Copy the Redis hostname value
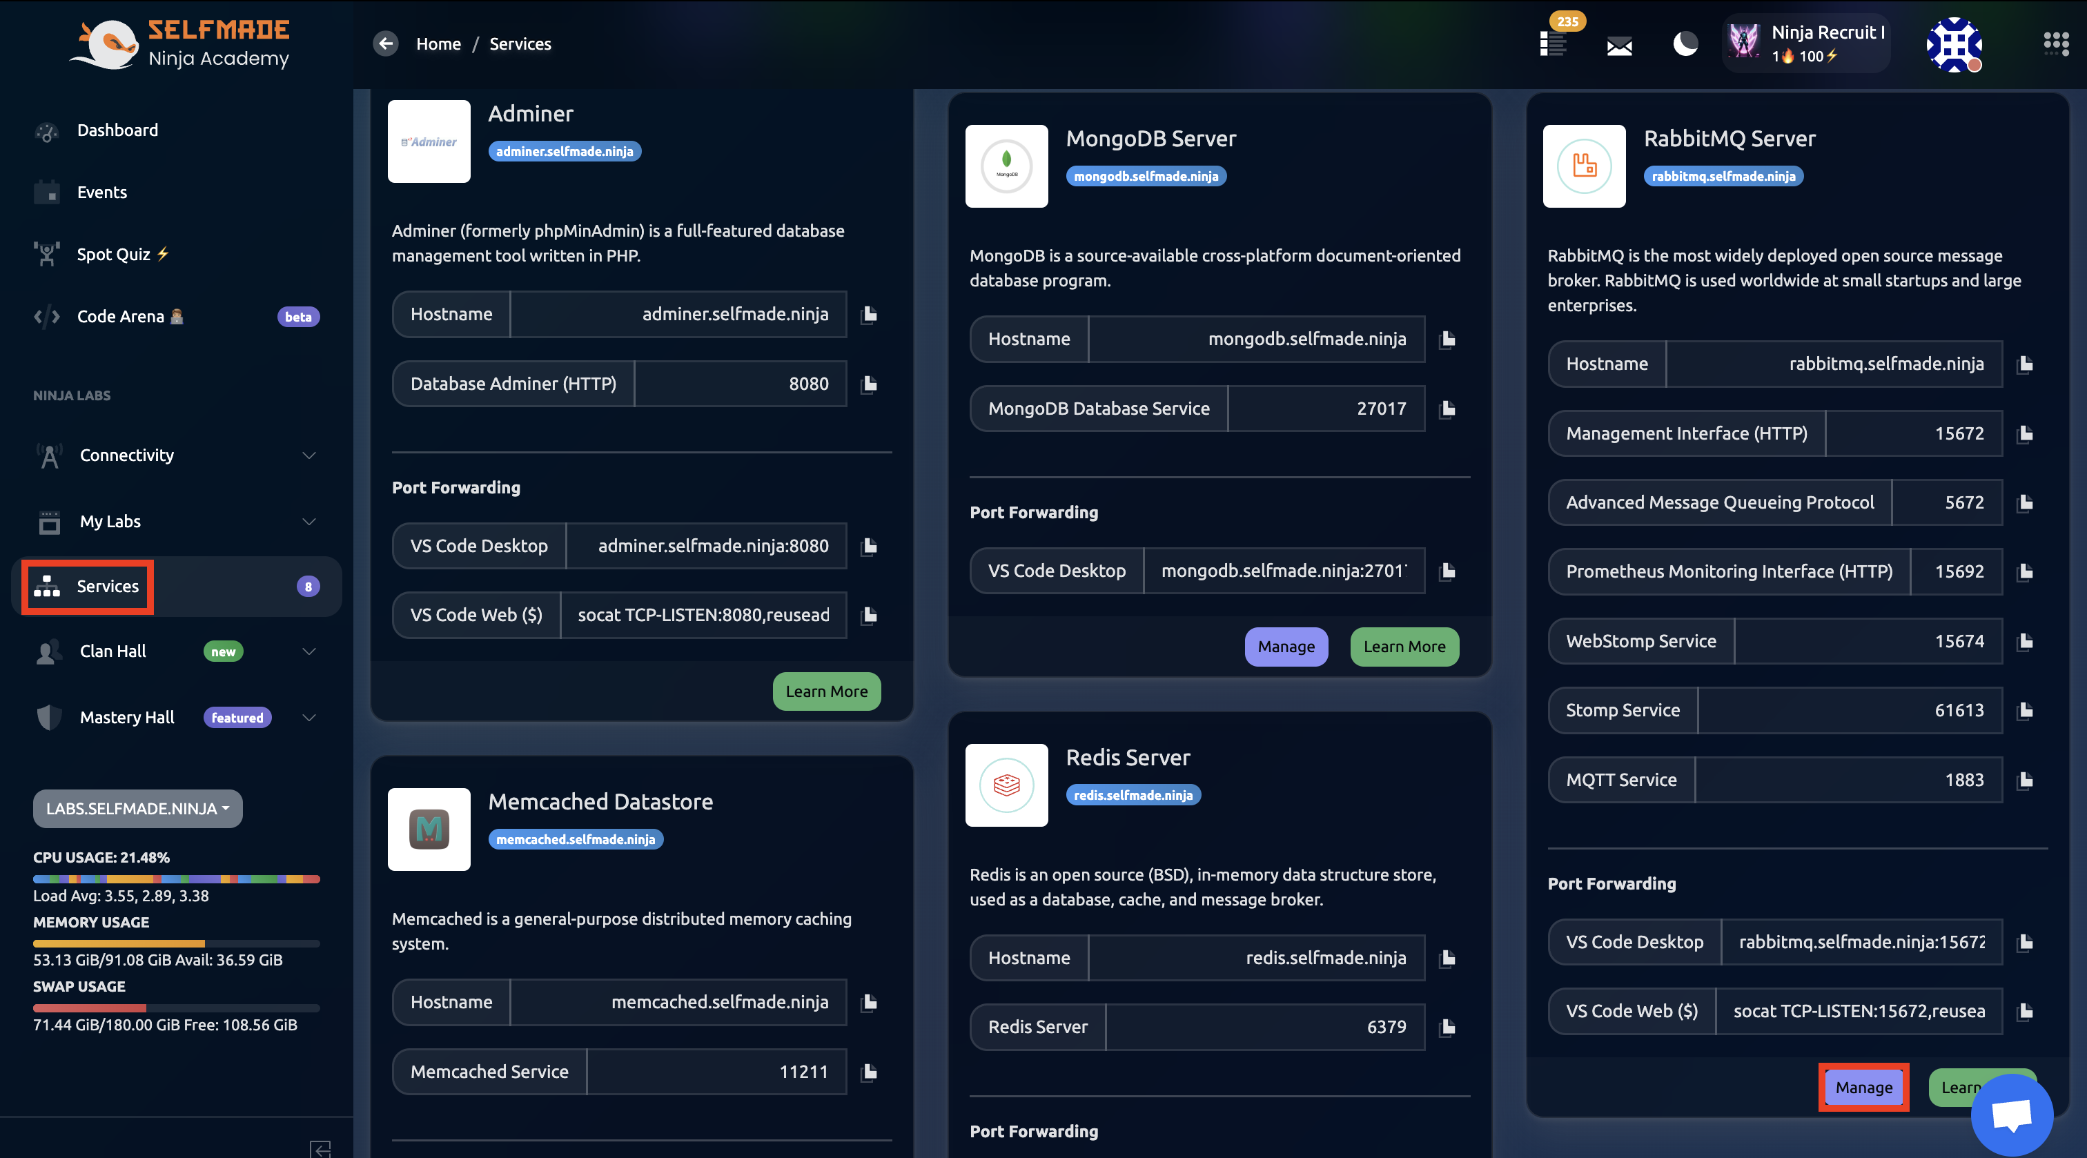 1447,959
